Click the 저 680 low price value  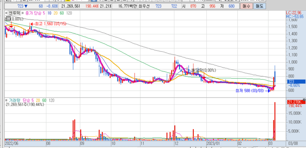(231, 6)
